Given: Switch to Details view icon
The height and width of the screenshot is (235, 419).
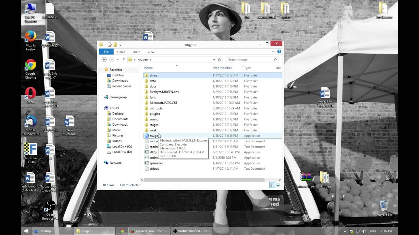Looking at the screenshot, I should (272, 185).
